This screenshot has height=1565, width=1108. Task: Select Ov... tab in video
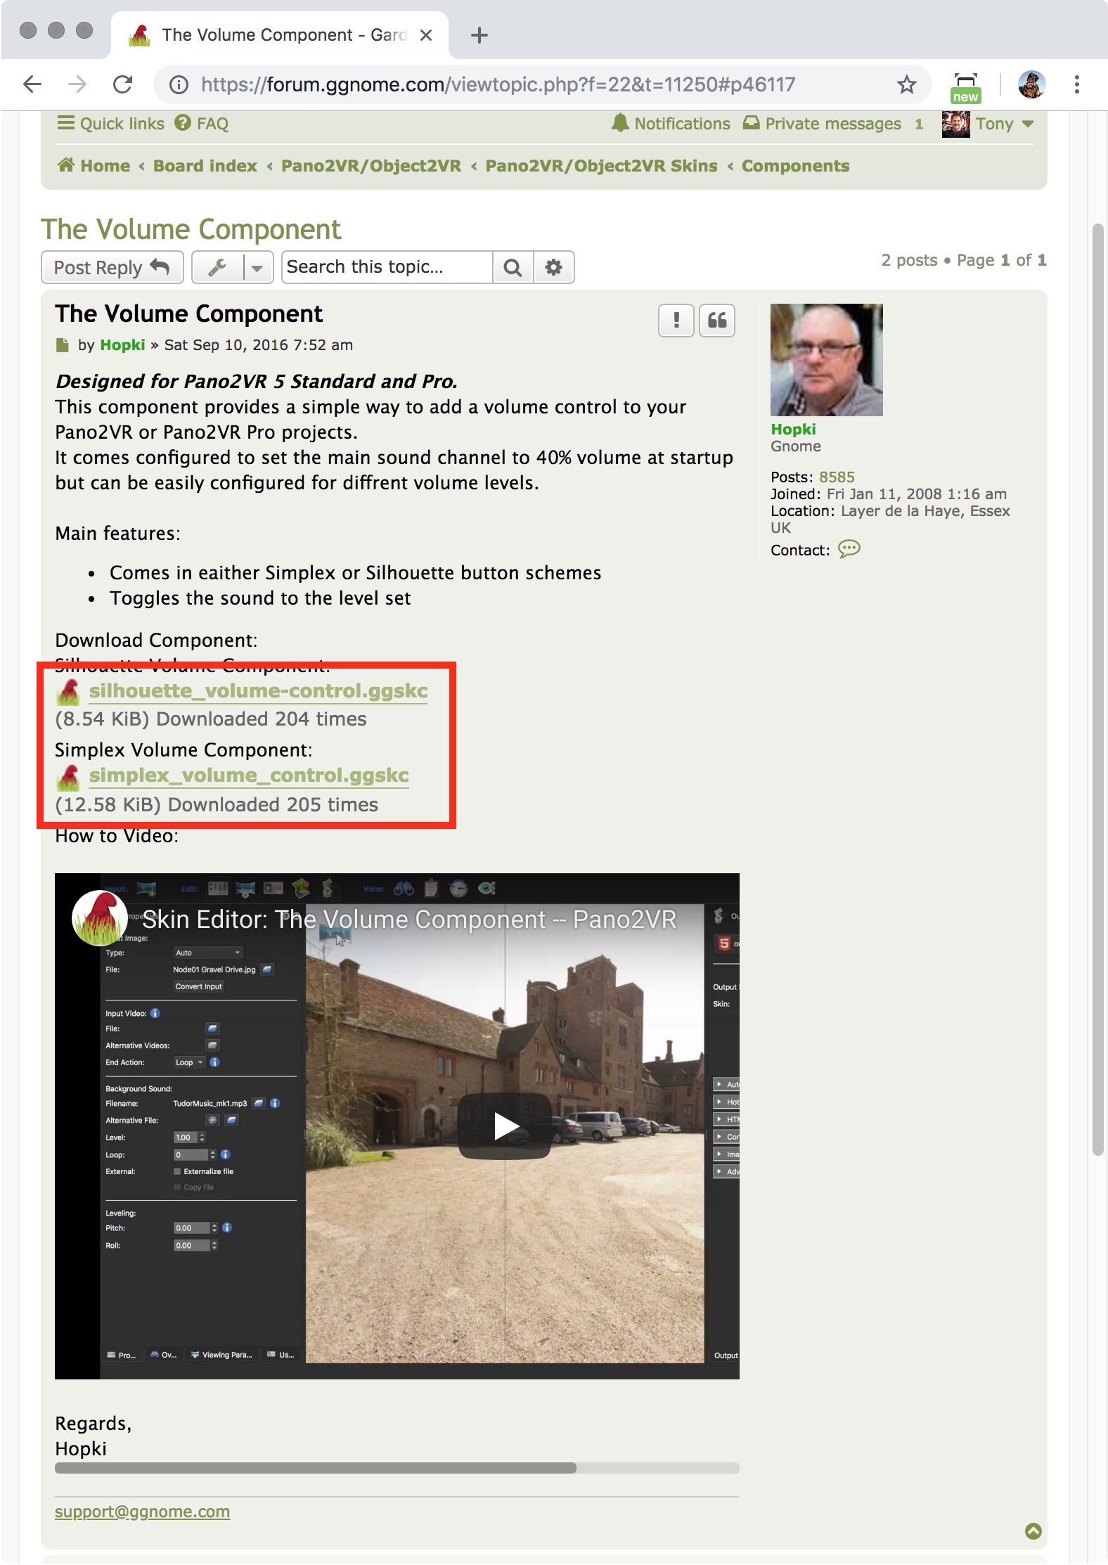[x=164, y=1355]
